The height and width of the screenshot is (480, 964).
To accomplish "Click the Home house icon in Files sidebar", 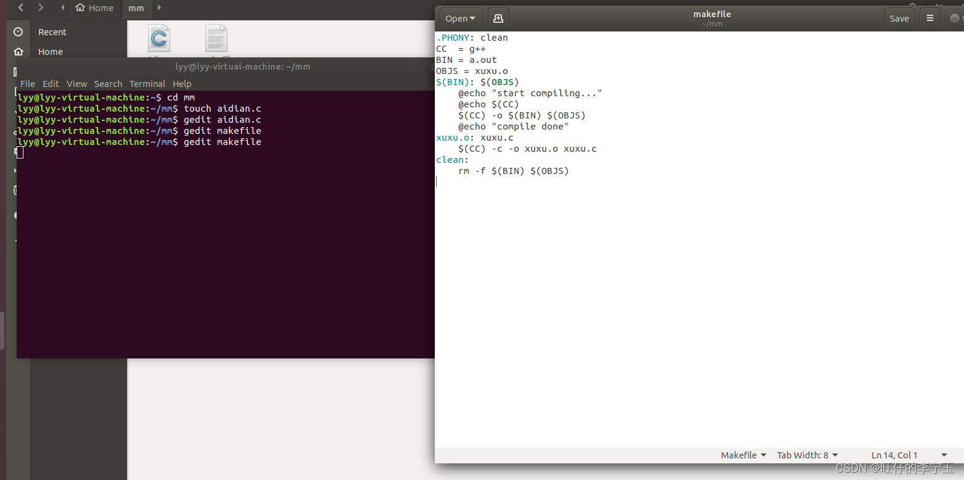I will 19,52.
